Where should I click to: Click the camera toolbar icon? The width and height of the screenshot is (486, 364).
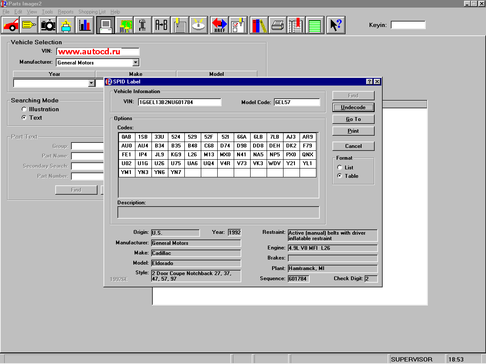tap(48, 25)
